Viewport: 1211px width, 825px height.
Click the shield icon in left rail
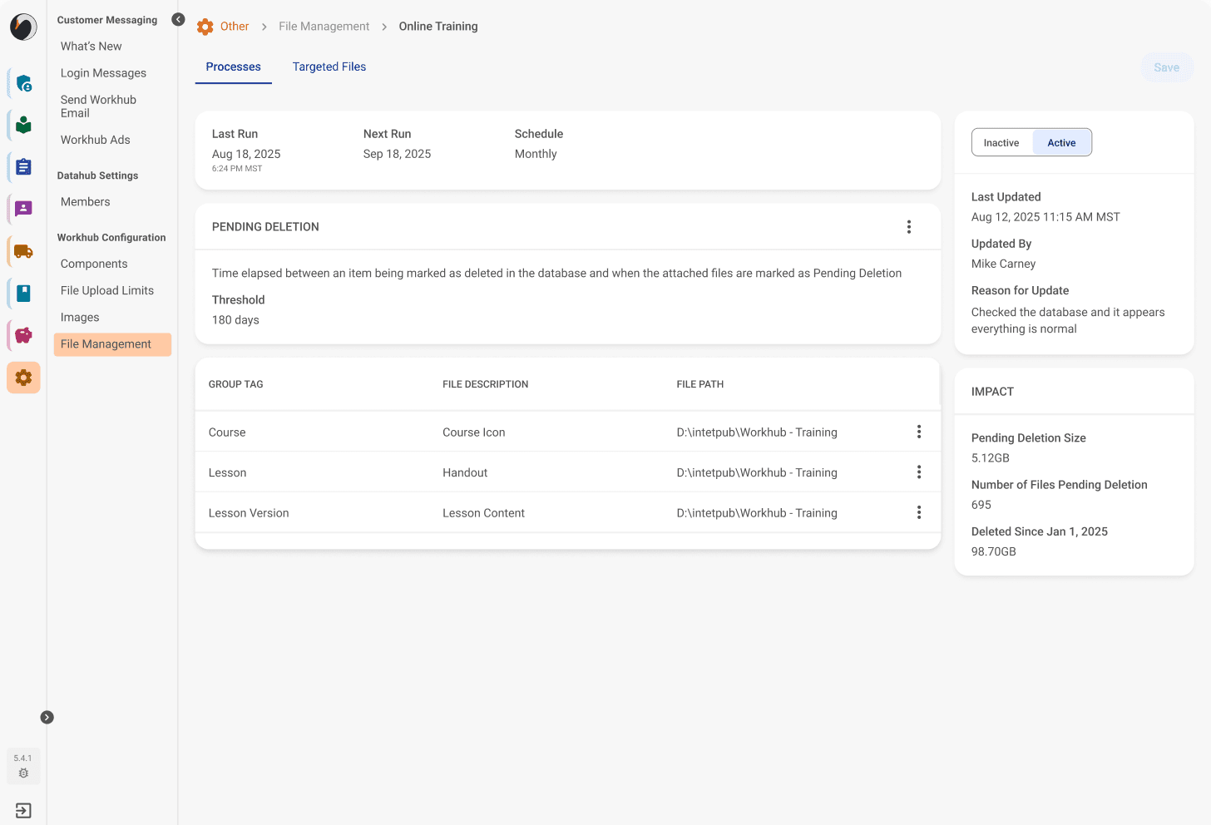coord(23,83)
